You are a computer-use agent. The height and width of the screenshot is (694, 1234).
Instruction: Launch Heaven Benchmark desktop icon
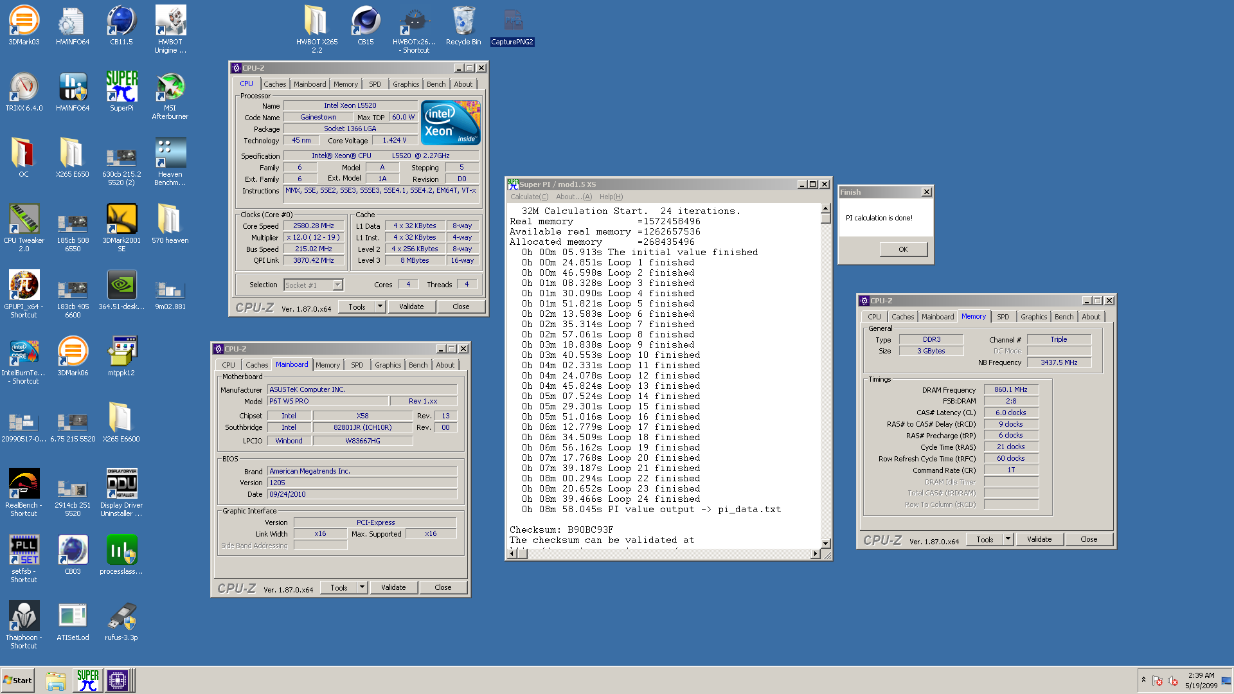pyautogui.click(x=170, y=162)
